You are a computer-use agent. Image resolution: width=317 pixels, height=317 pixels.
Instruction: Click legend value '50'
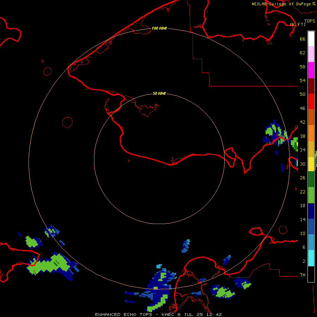click(x=303, y=94)
